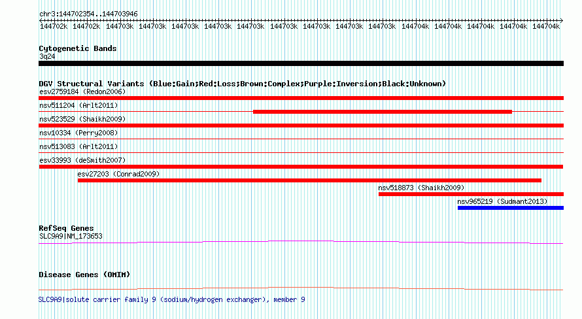Click the magenta SLC9A9 RefSeq gene line
This screenshot has height=319, width=582.
point(301,243)
